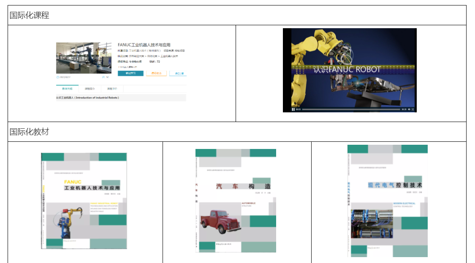475x263 pixels.
Task: Switch to the third course tab
Action: click(112, 89)
